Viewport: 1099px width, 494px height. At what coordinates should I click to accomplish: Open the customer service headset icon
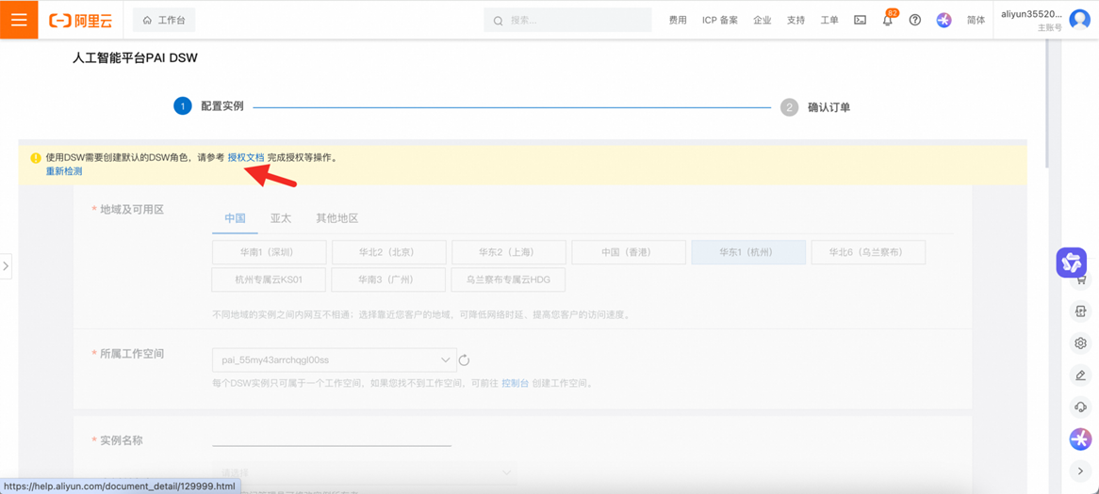[x=1080, y=407]
